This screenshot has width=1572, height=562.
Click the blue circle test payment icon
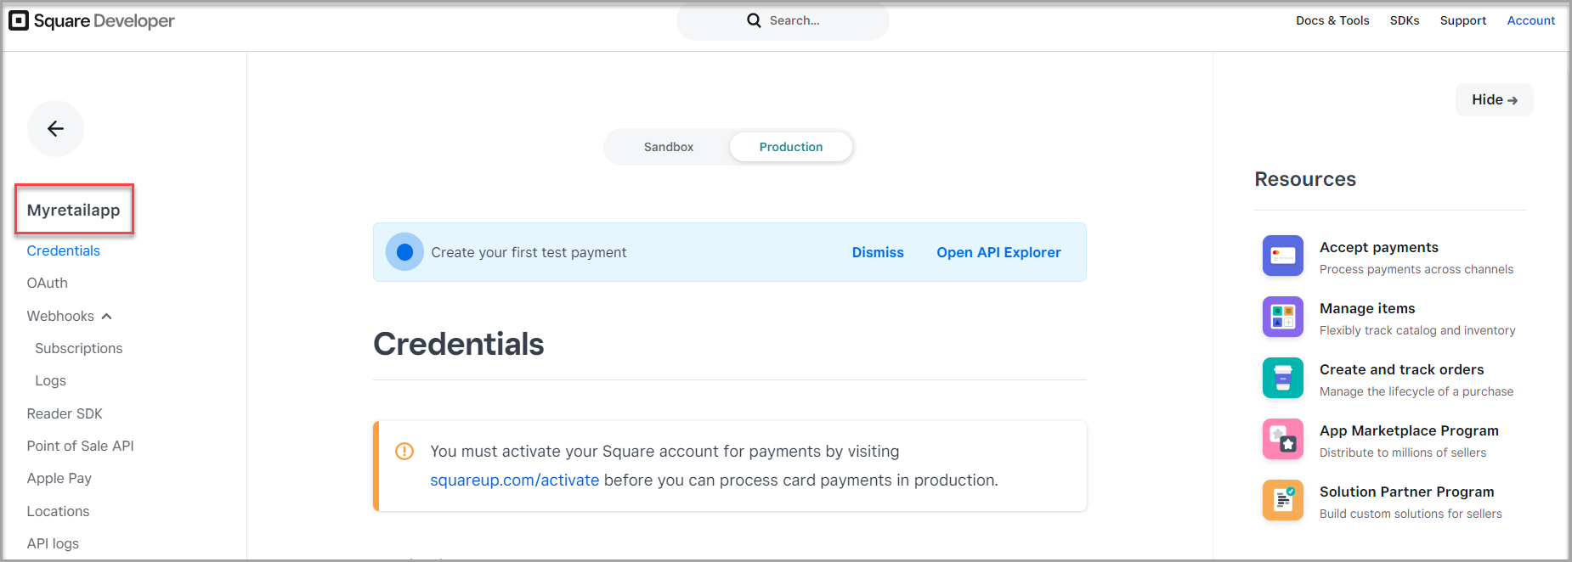404,252
